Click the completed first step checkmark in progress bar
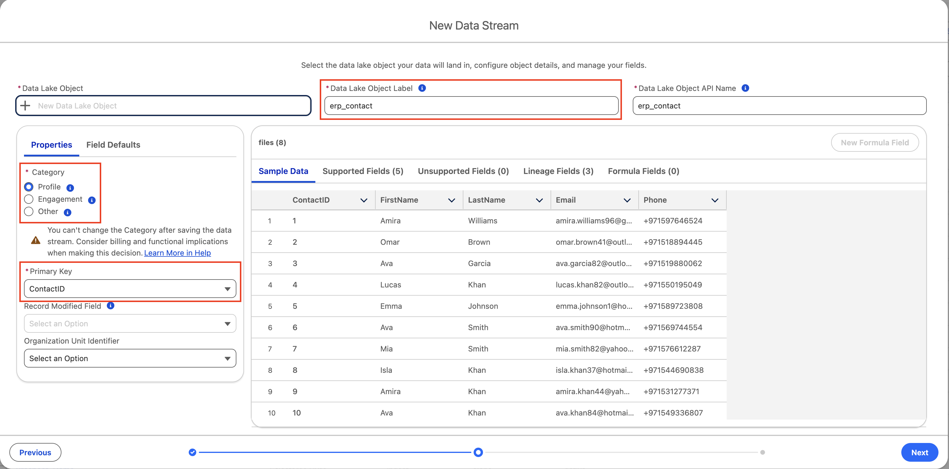The width and height of the screenshot is (949, 469). click(x=192, y=452)
